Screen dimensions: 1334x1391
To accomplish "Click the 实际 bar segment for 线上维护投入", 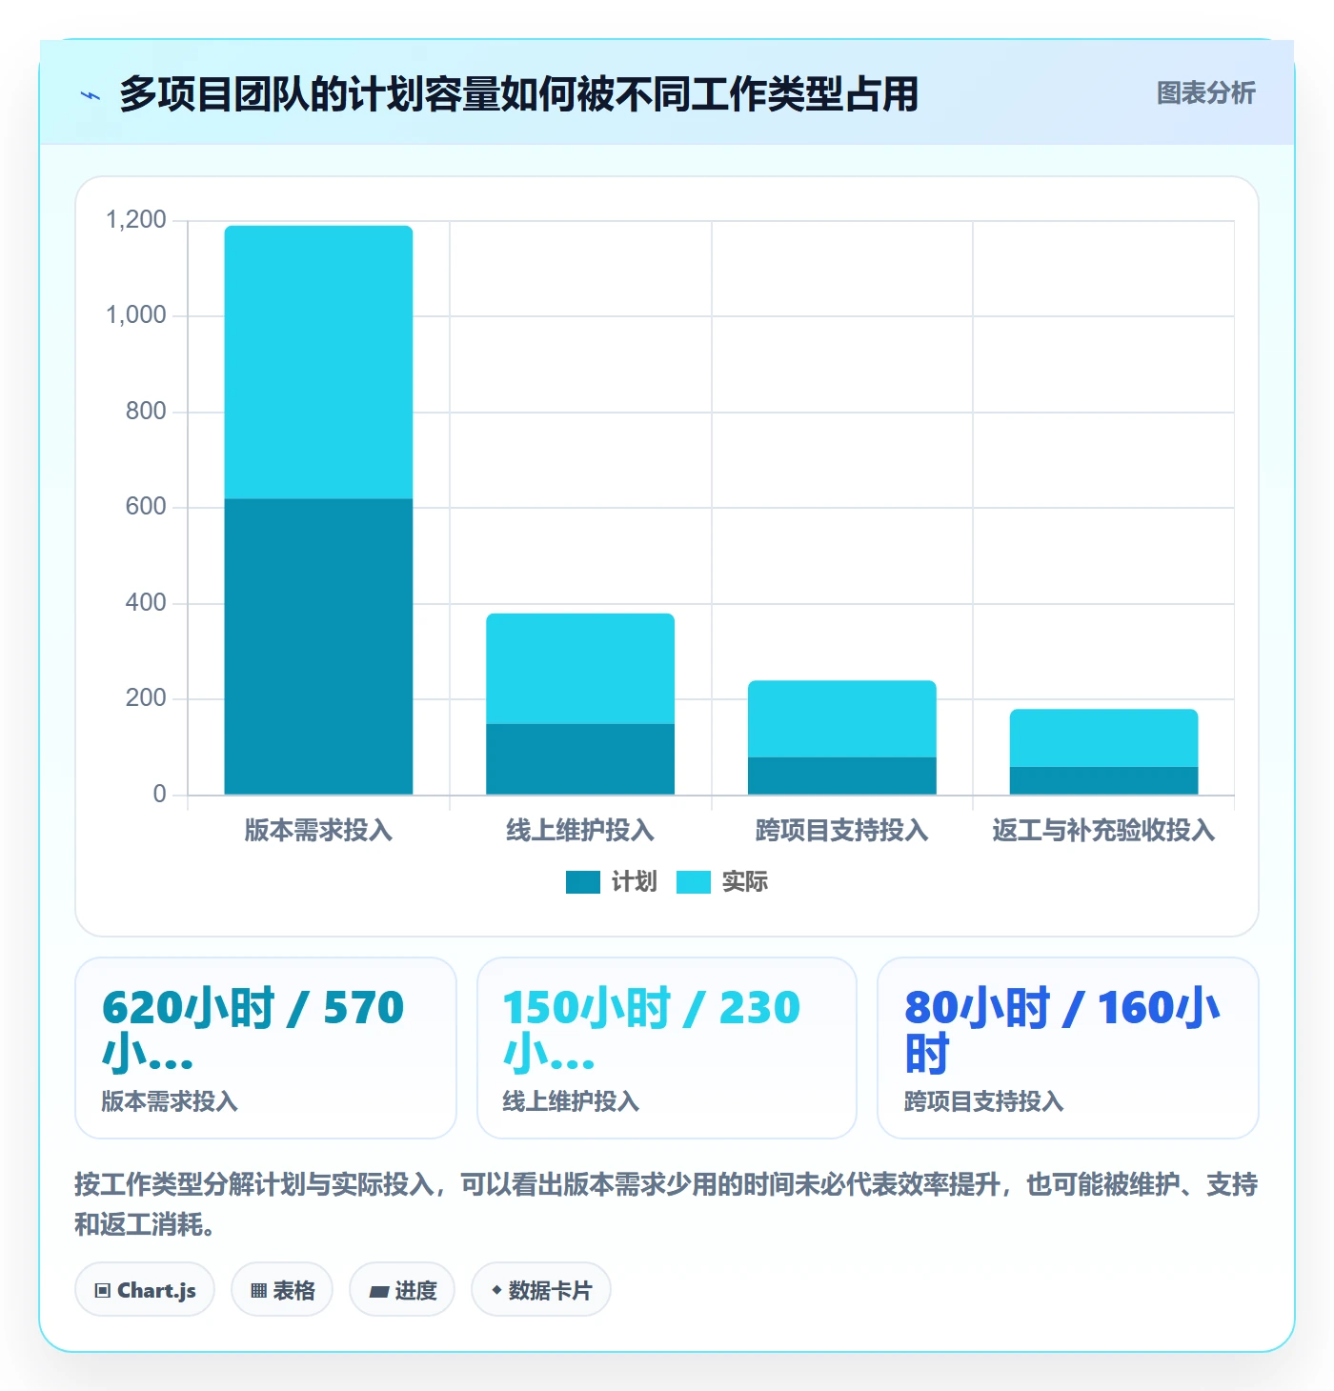I will click(x=580, y=669).
